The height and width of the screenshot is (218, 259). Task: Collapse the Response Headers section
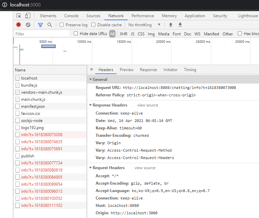90,105
